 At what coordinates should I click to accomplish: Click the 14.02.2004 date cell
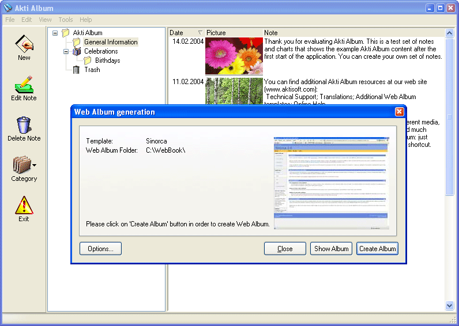[187, 41]
